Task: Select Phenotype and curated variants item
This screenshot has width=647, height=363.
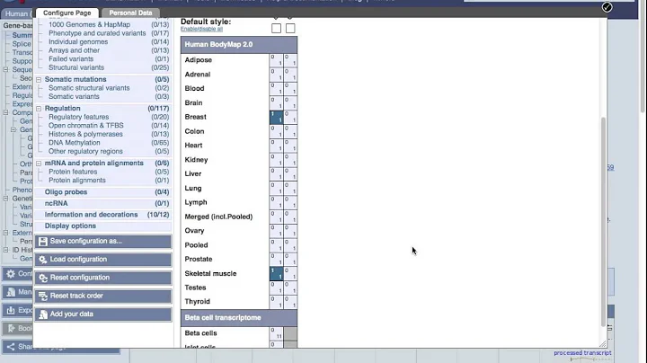Action: click(97, 33)
